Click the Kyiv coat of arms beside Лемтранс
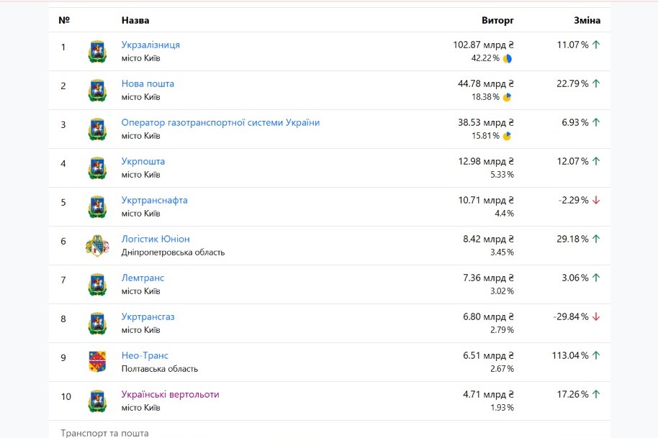Image resolution: width=658 pixels, height=438 pixels. pos(97,285)
